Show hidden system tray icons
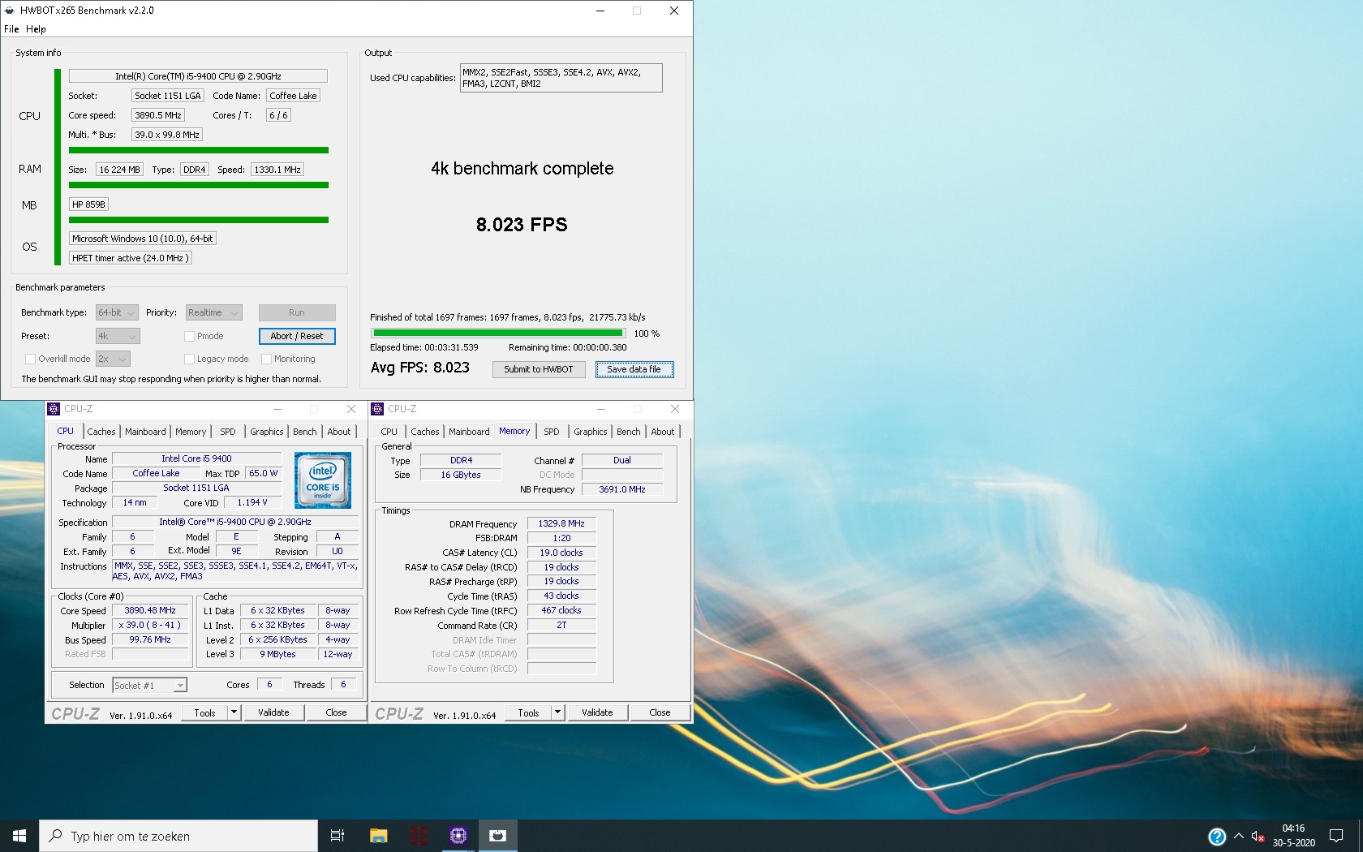Image resolution: width=1363 pixels, height=852 pixels. click(1239, 836)
